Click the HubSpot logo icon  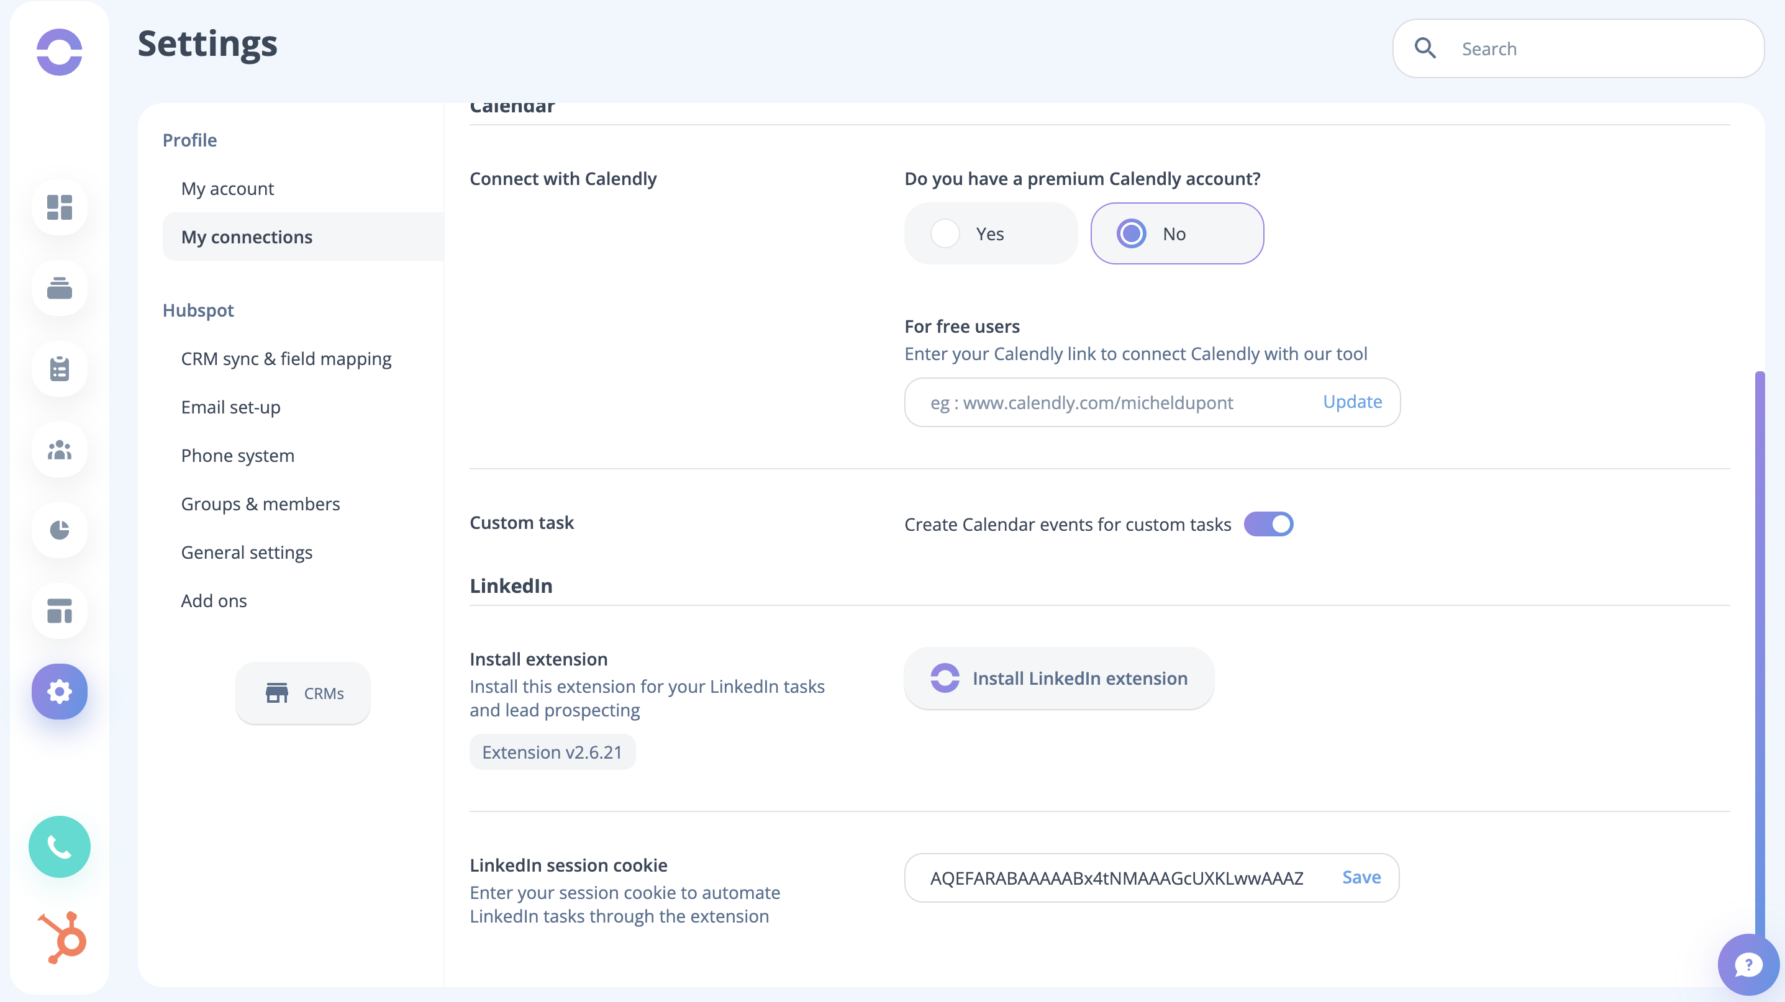click(62, 937)
